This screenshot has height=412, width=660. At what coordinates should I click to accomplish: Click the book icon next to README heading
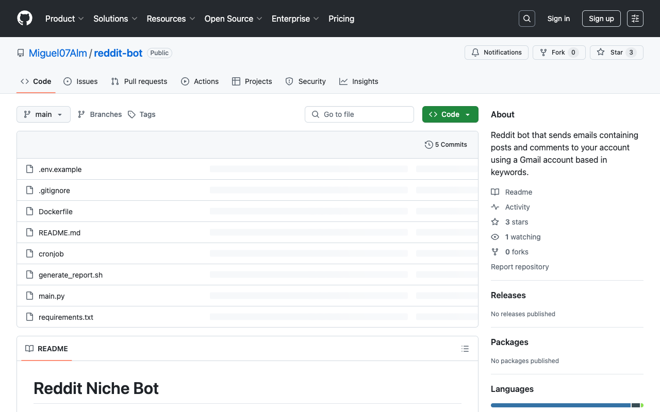coord(29,349)
